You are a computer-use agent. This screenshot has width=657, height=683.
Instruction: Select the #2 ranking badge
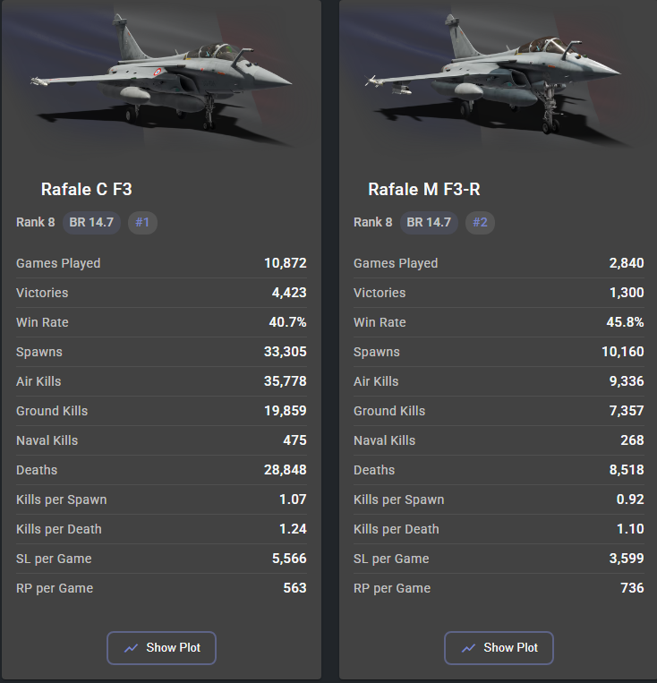pyautogui.click(x=480, y=222)
